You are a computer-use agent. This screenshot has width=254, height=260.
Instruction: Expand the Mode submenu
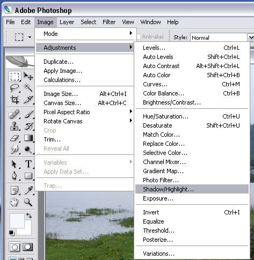coord(85,34)
